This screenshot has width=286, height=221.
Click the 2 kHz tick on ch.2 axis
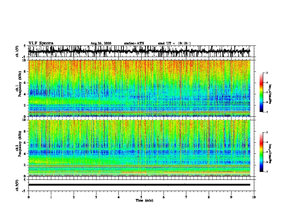click(25, 165)
